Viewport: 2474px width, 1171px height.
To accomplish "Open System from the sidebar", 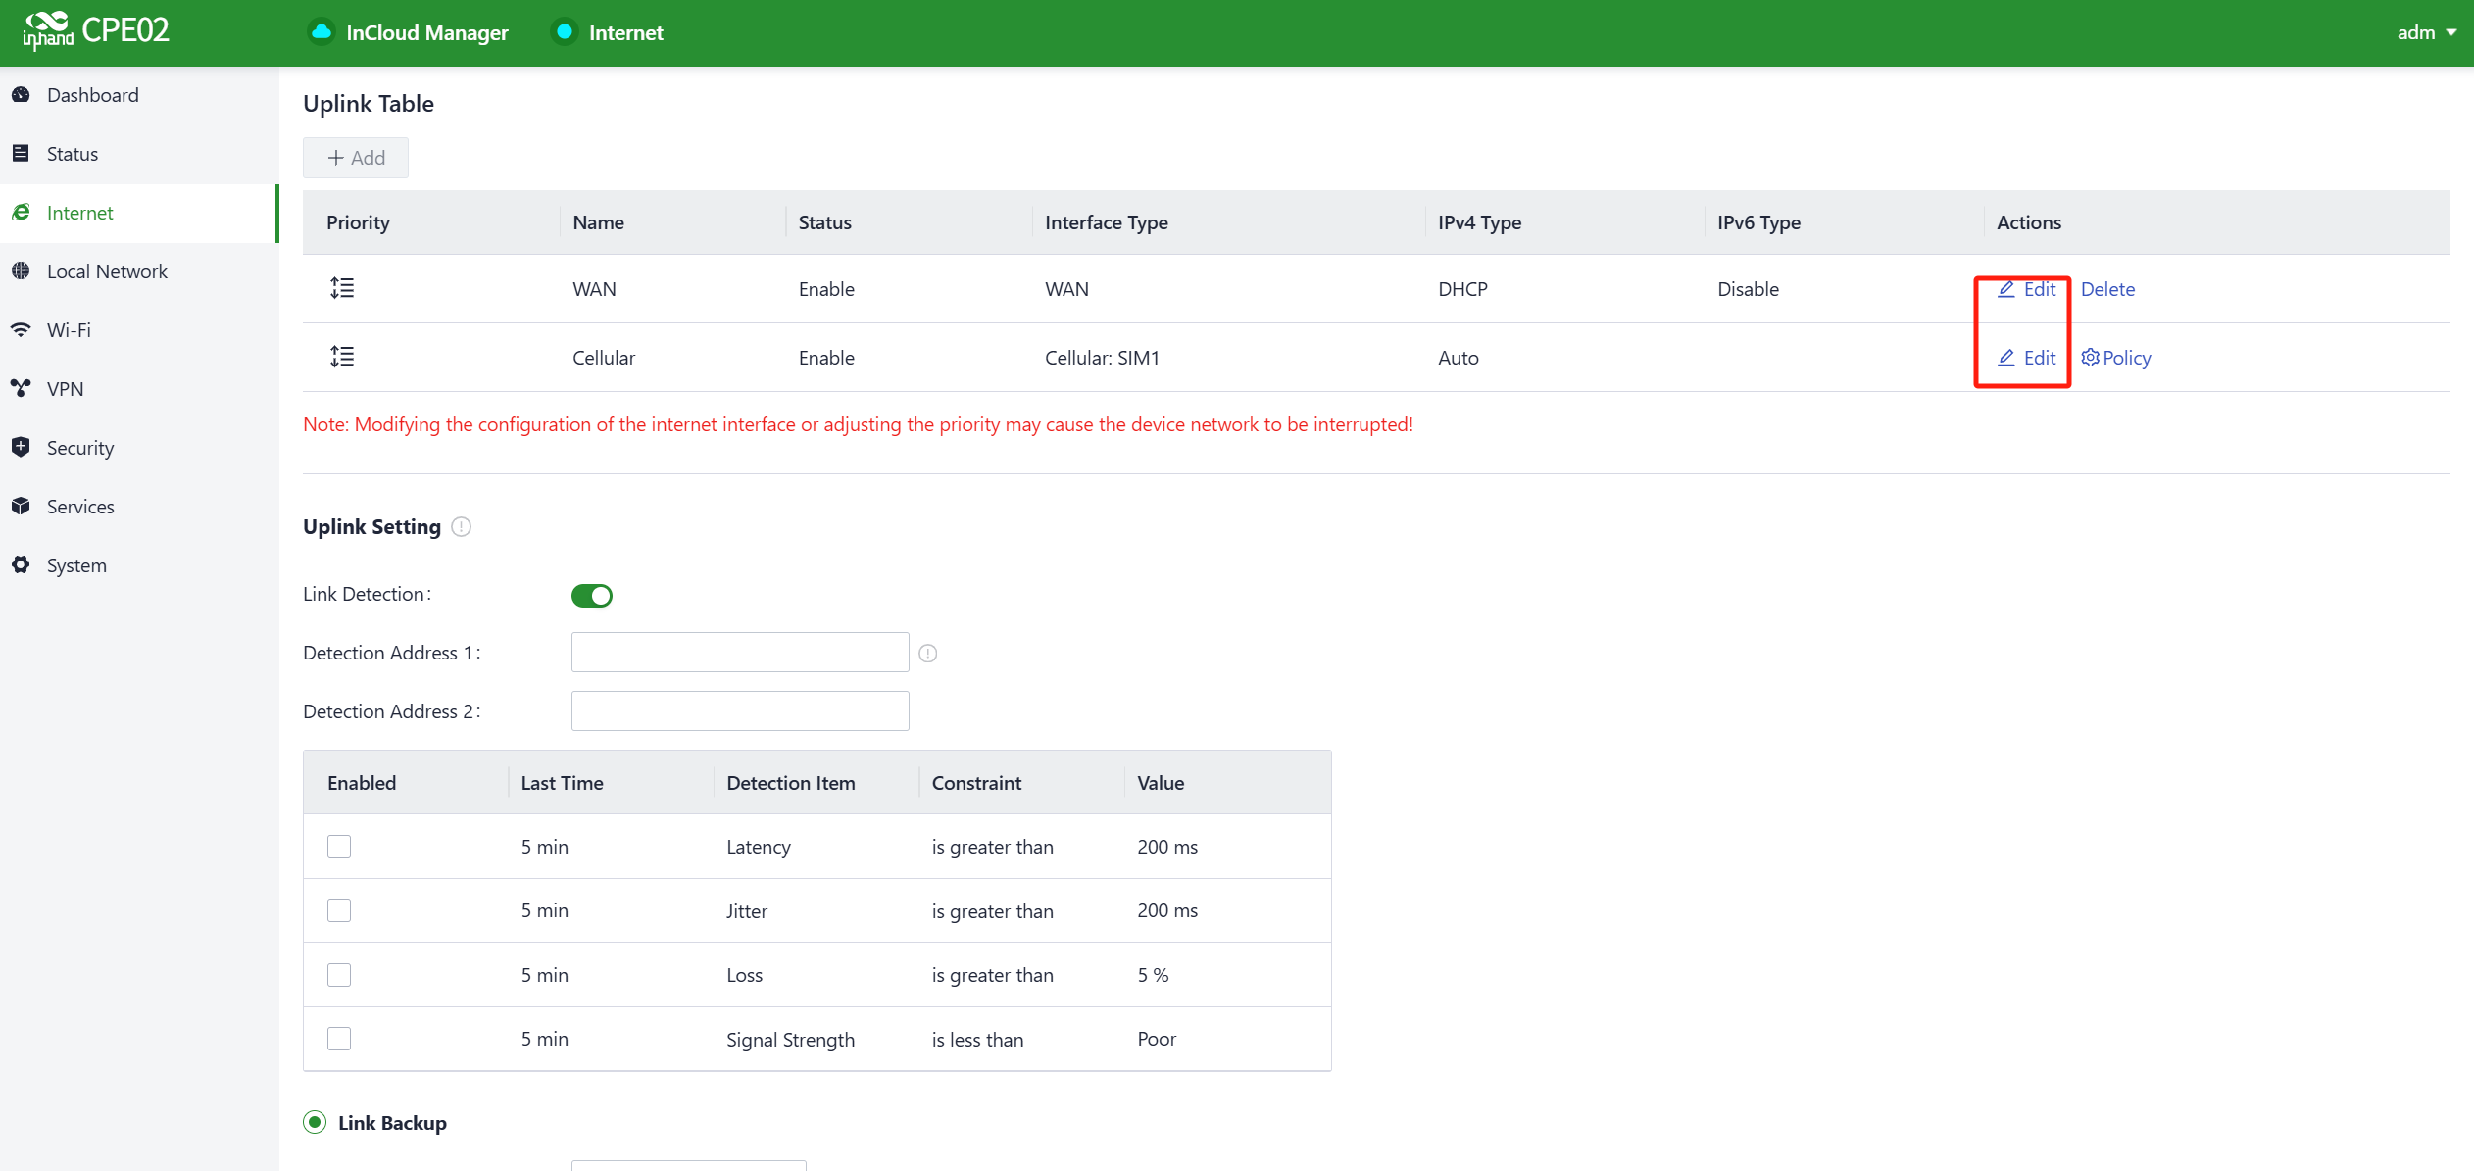I will click(76, 565).
